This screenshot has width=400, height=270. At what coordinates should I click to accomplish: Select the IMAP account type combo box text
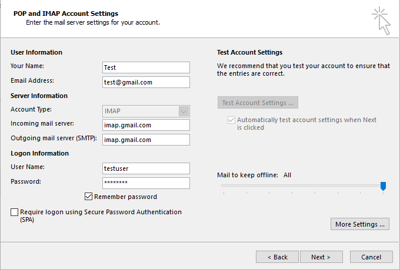pos(140,111)
